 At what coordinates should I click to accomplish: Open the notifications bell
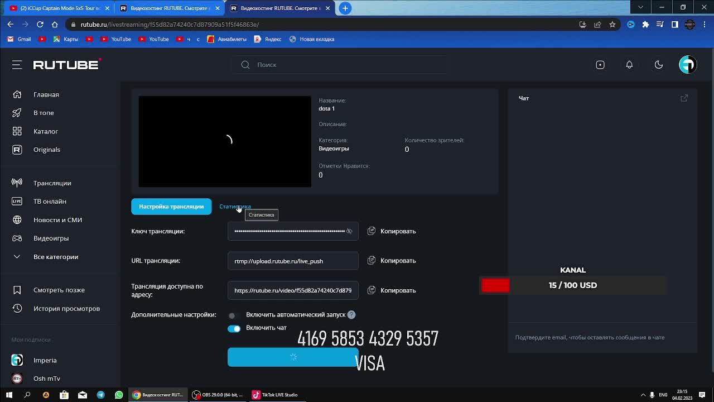click(x=629, y=65)
